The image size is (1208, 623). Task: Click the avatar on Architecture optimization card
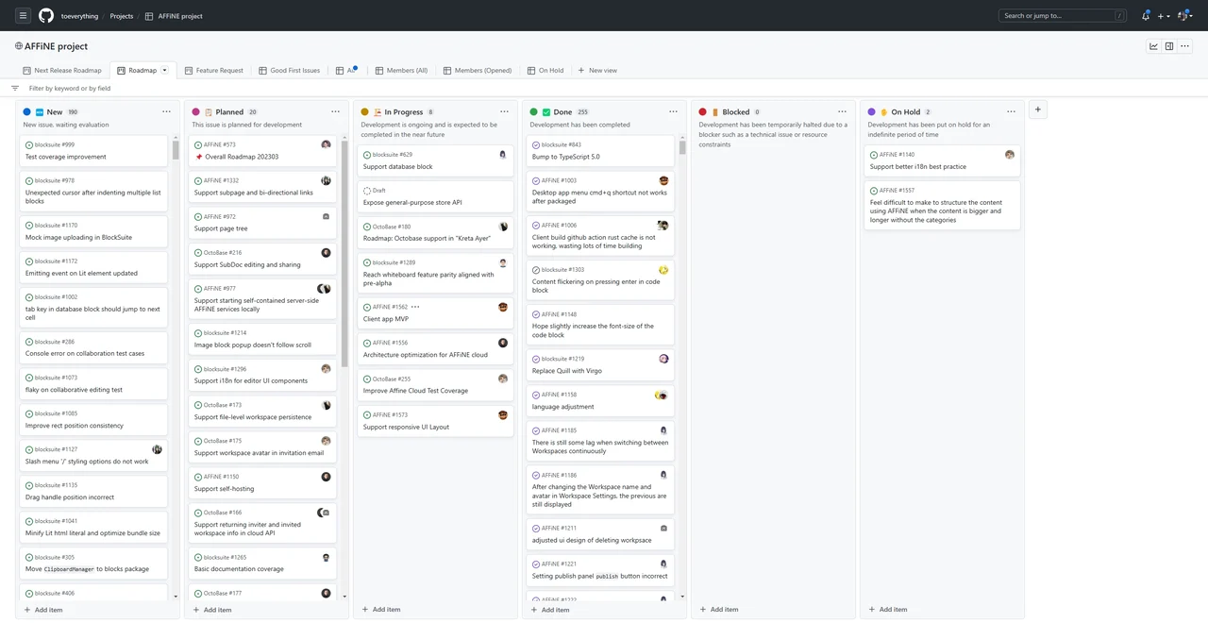click(x=503, y=343)
